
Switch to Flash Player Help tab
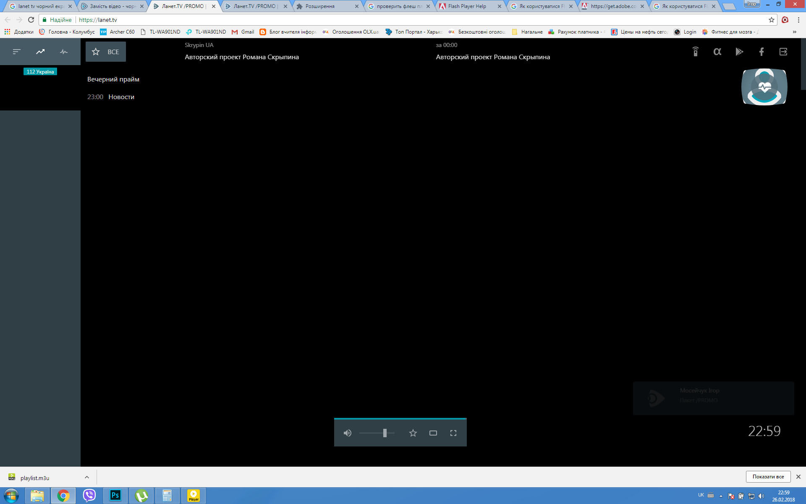[467, 6]
